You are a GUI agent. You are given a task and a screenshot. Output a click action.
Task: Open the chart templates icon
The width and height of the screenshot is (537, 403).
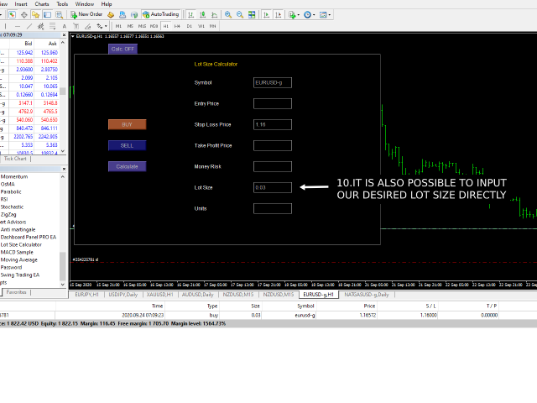(x=323, y=14)
